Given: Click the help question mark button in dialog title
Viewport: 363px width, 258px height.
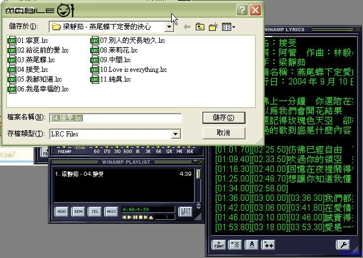Looking at the screenshot, I should pyautogui.click(x=242, y=10).
